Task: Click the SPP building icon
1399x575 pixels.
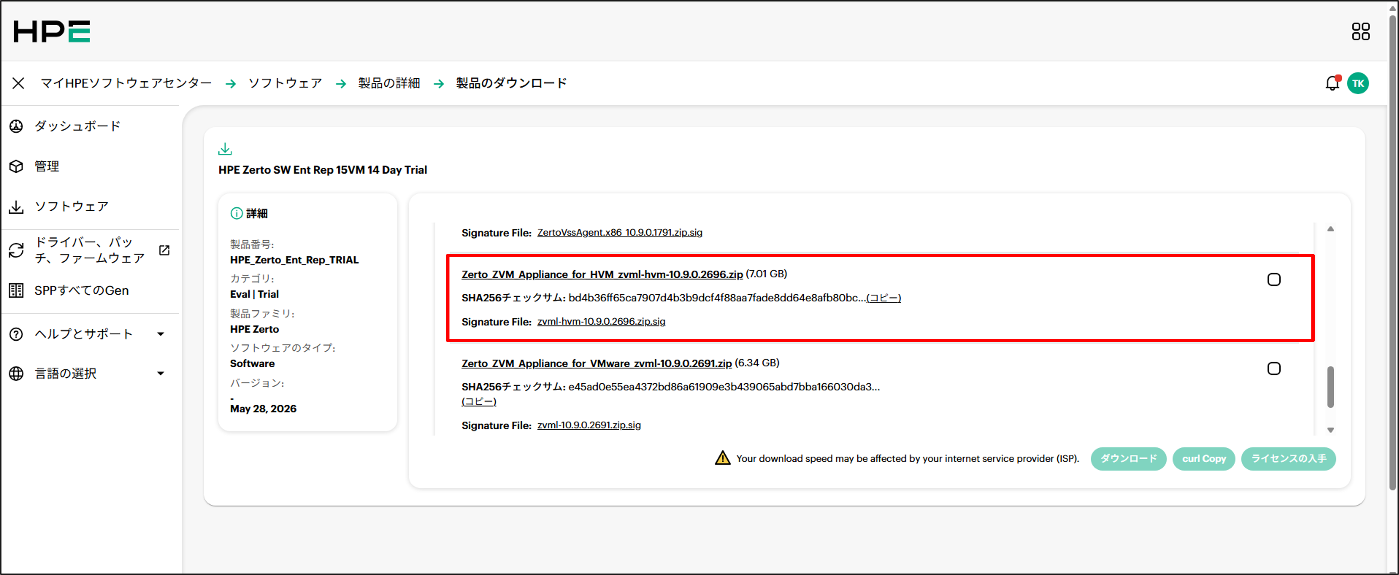Action: [16, 290]
